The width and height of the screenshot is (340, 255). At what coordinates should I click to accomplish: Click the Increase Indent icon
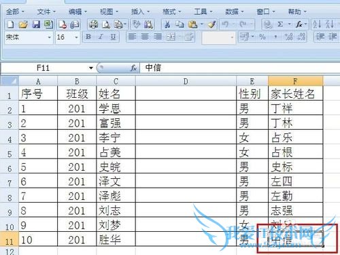click(x=333, y=37)
